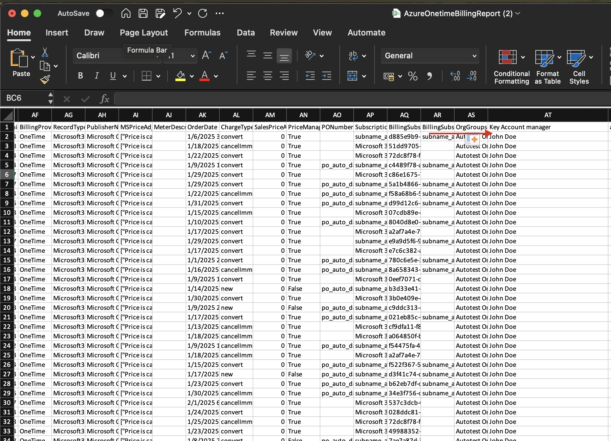Toggle AutoSave on
The width and height of the screenshot is (611, 441).
[x=104, y=13]
